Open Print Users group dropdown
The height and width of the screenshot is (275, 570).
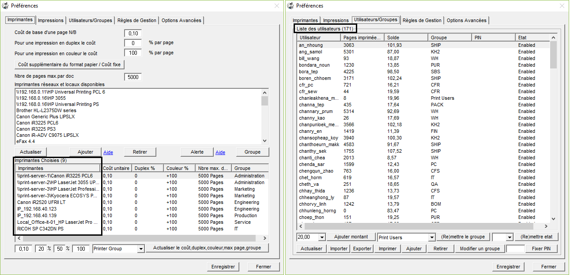(432, 237)
